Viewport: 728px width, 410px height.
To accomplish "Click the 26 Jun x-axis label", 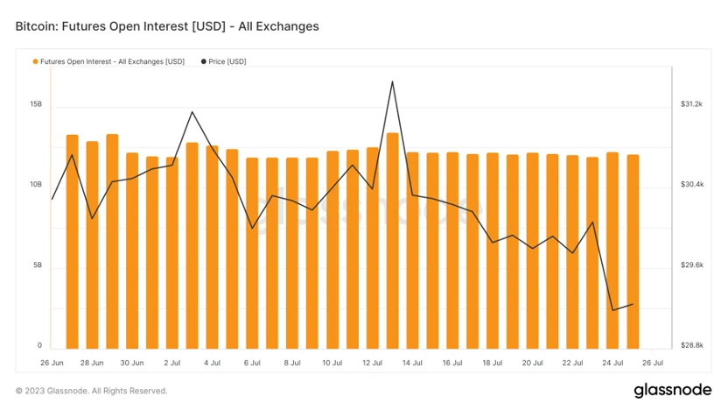I will coord(52,362).
